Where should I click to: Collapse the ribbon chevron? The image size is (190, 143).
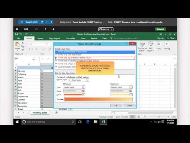[175, 54]
